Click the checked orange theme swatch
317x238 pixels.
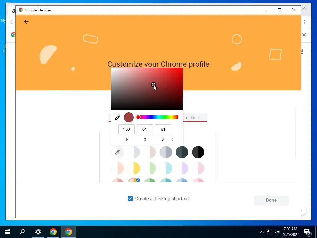coord(134,180)
